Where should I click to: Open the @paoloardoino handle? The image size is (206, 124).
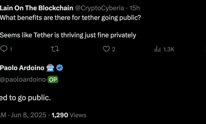23,80
